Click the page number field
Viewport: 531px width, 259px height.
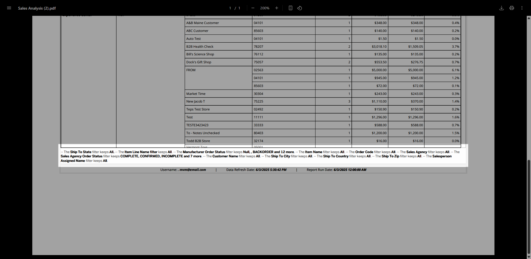(230, 8)
